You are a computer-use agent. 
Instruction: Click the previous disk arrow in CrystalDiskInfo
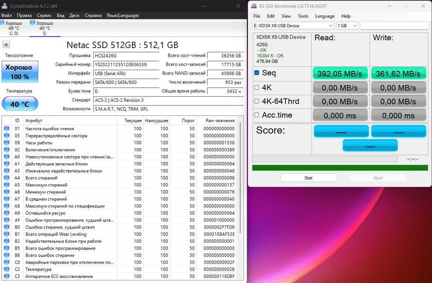[6, 45]
